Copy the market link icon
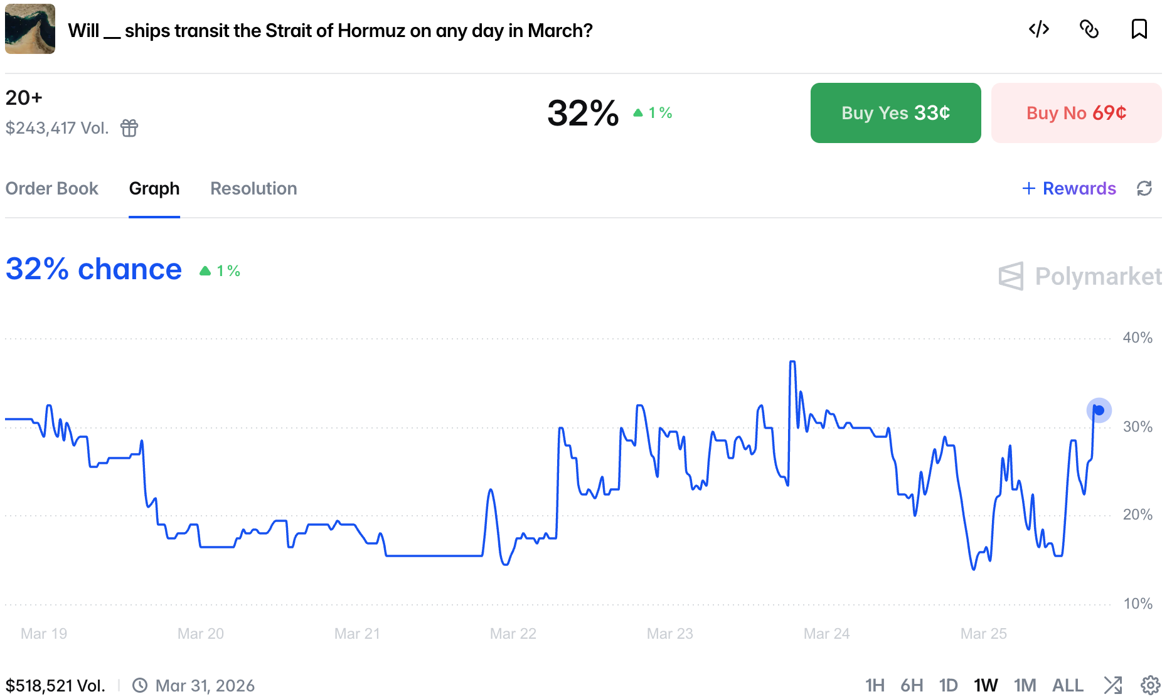Screen dimensions: 1167x699 [1089, 29]
